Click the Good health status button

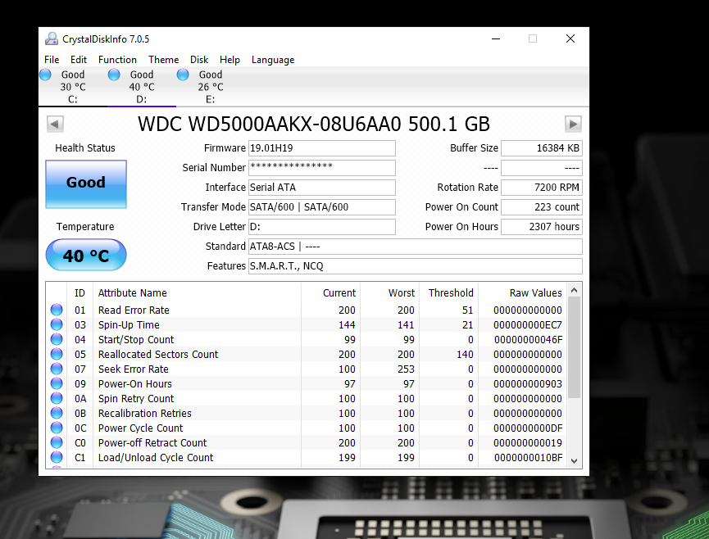85,184
